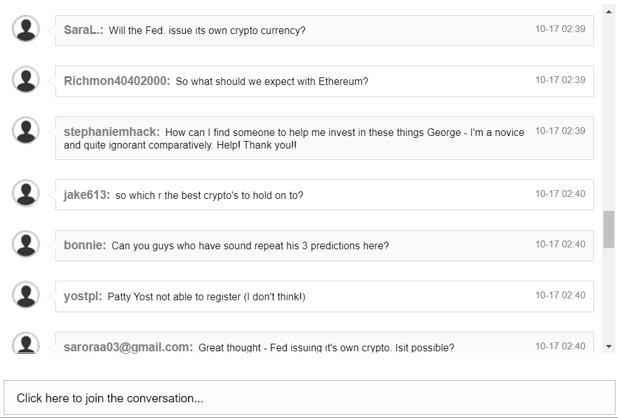
Task: Click jake613's profile avatar
Action: point(26,193)
